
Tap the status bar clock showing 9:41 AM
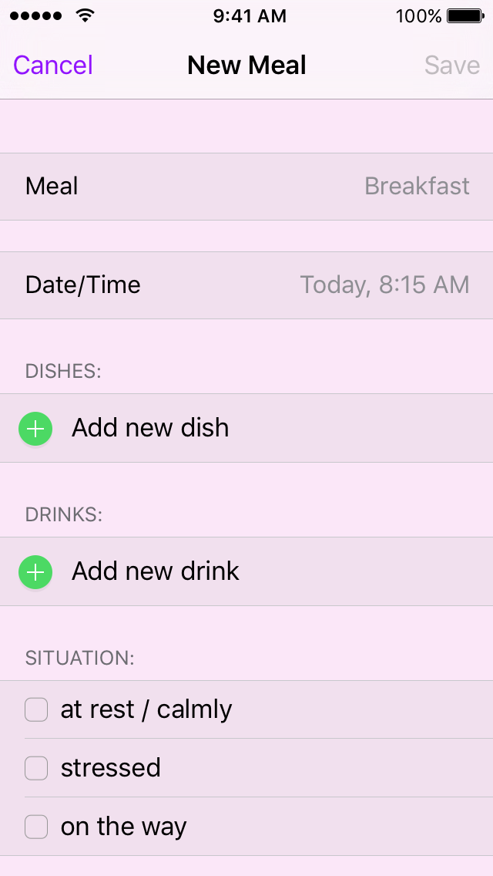250,16
